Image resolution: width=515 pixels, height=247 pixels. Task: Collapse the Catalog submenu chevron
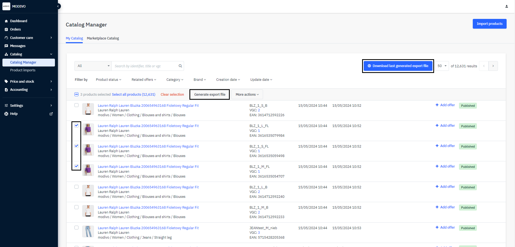[x=51, y=54]
